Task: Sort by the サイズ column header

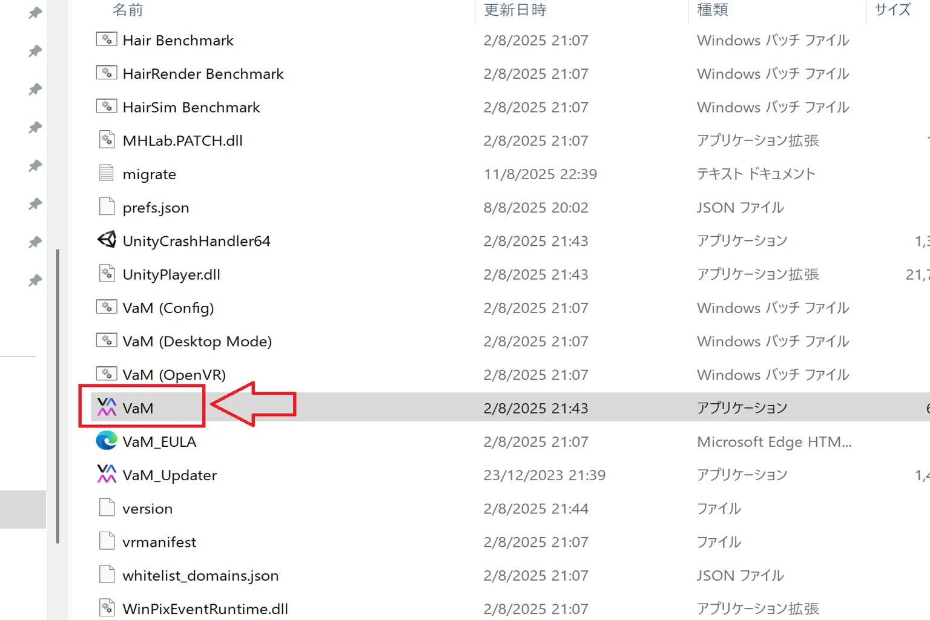Action: [x=892, y=10]
